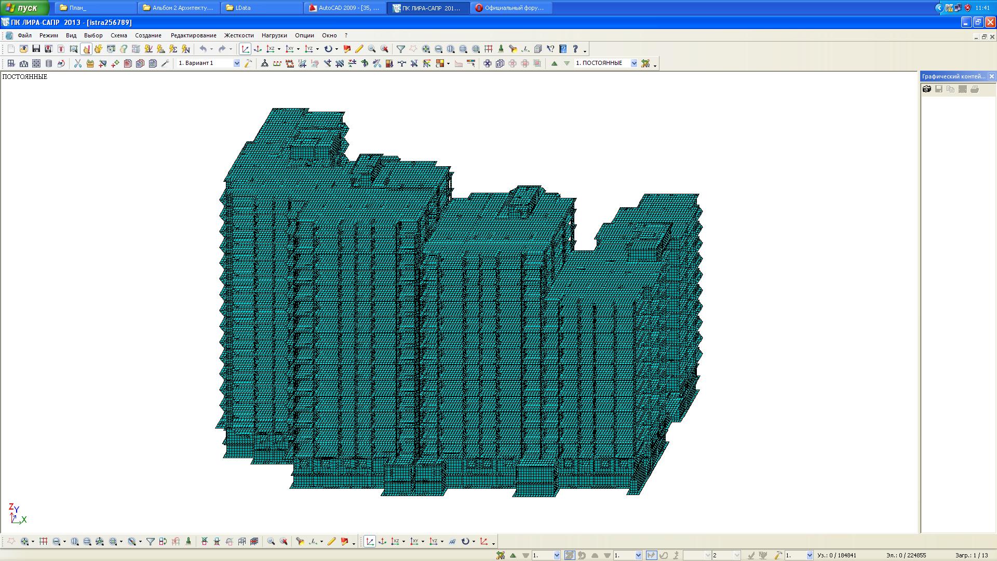Click the undo arrow icon
The width and height of the screenshot is (997, 561).
(203, 49)
